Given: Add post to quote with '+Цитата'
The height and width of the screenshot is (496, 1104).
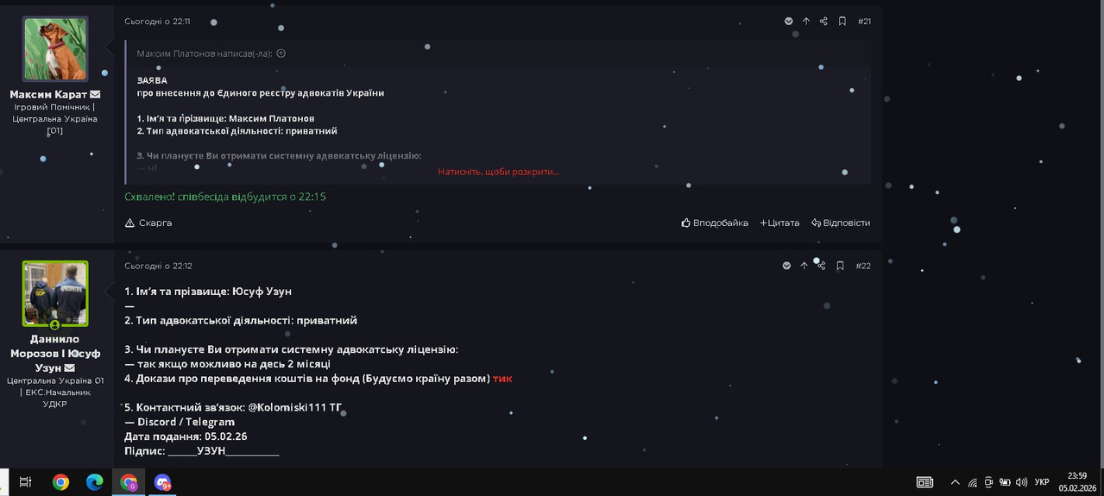Looking at the screenshot, I should click(x=779, y=223).
